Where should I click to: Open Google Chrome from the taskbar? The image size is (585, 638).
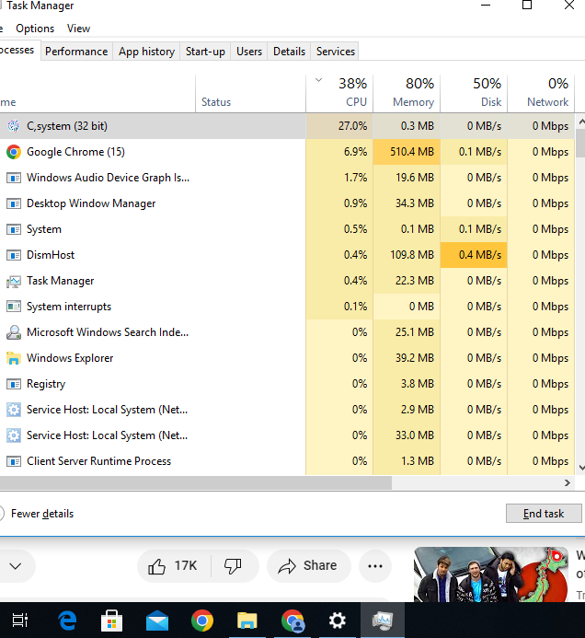(202, 621)
